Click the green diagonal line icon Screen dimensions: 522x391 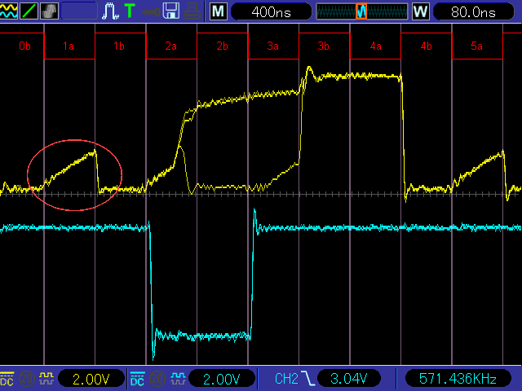(x=29, y=11)
